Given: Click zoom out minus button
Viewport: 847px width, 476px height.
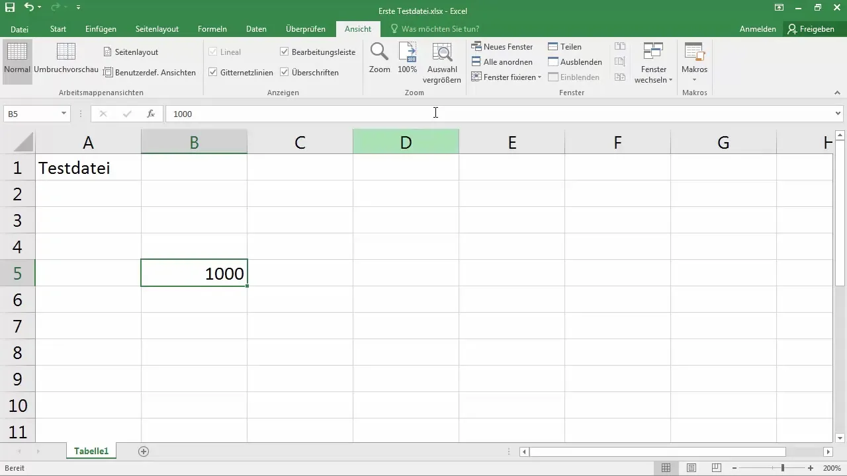Looking at the screenshot, I should click(x=735, y=468).
